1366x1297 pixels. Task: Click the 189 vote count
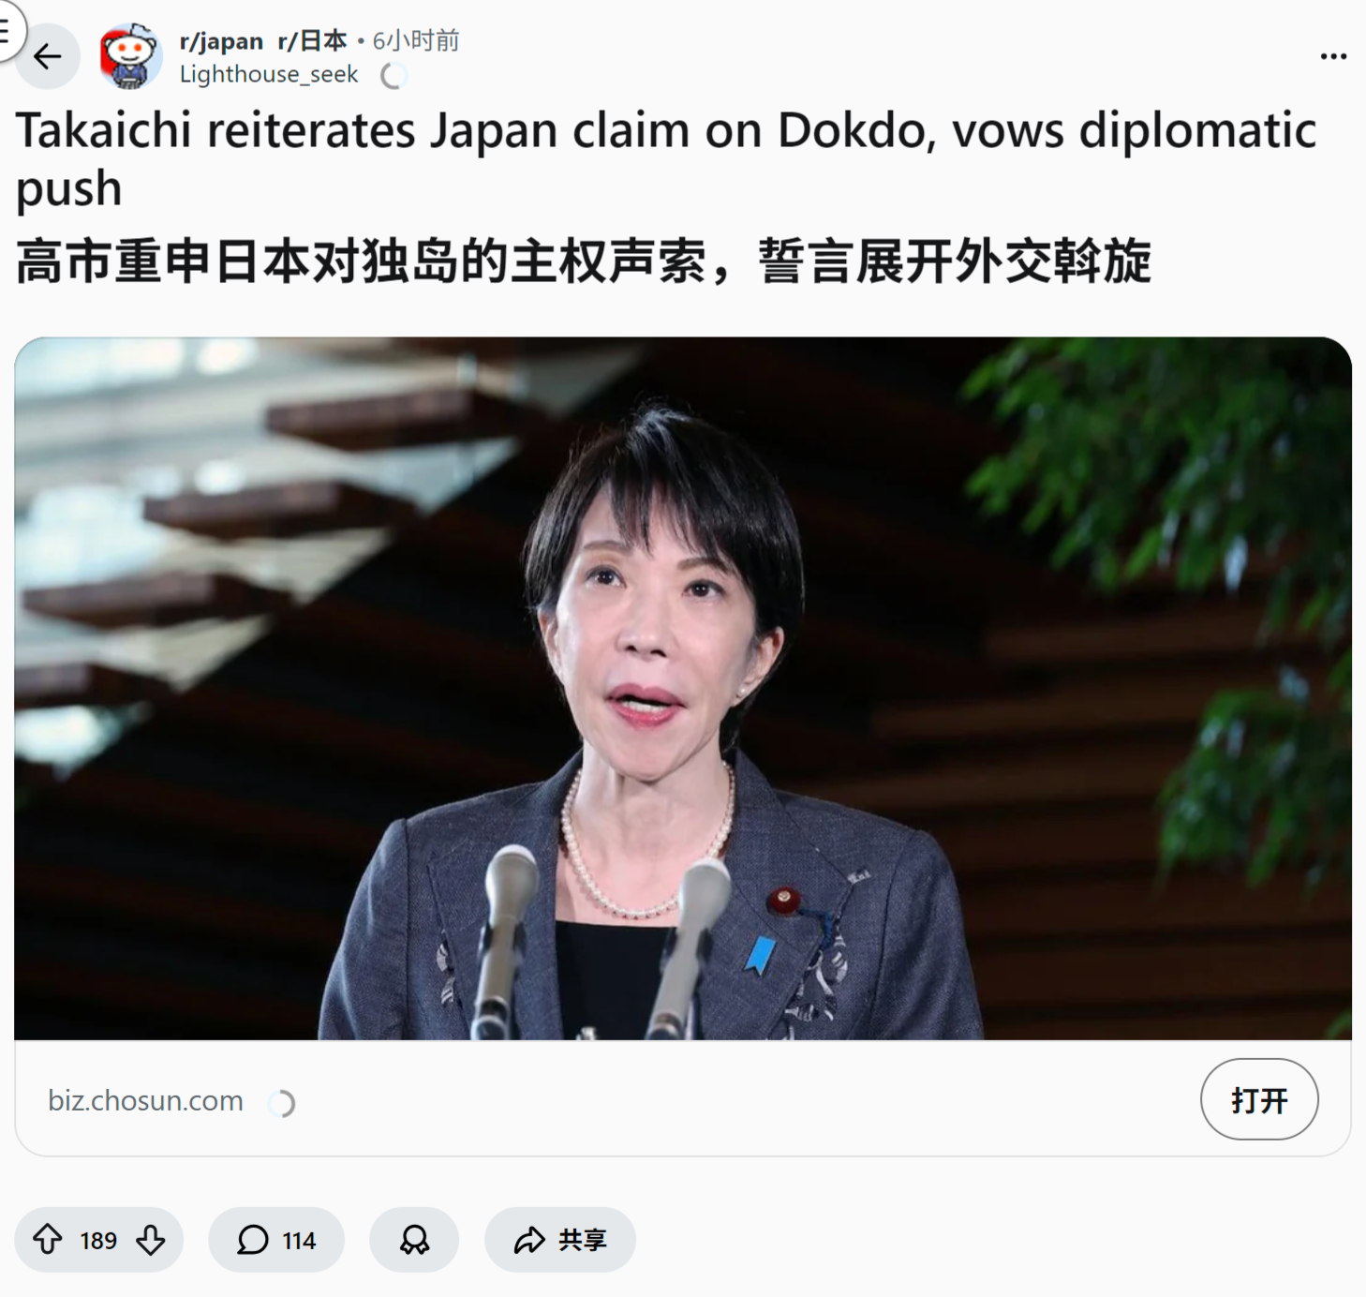point(98,1241)
